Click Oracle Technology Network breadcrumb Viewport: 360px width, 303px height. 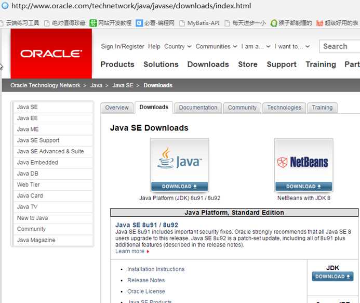click(x=45, y=85)
